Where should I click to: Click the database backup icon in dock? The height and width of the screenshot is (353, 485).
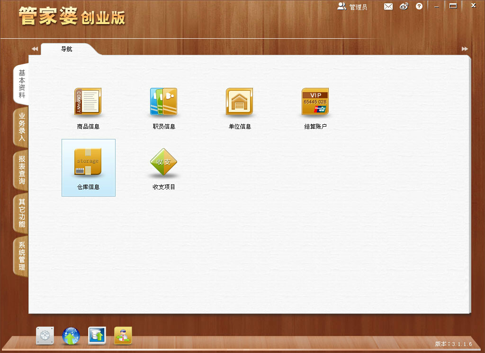pyautogui.click(x=97, y=336)
